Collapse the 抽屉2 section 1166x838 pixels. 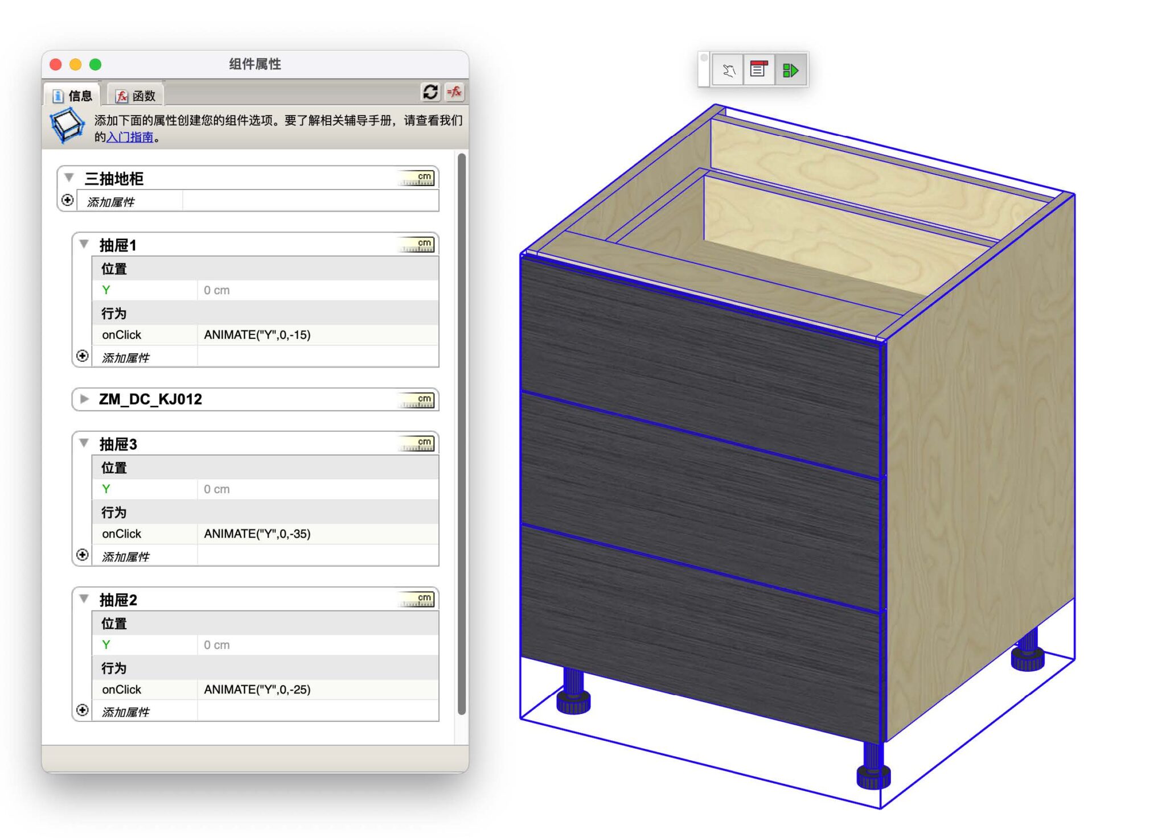[84, 598]
